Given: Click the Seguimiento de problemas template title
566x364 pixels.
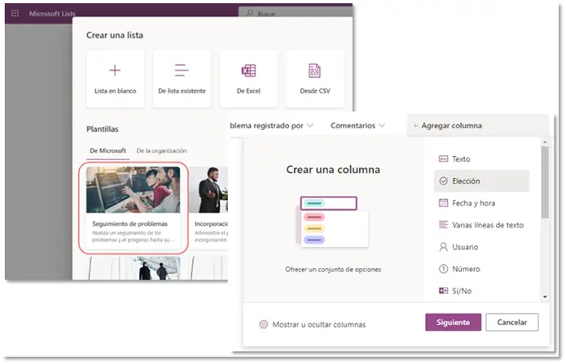Looking at the screenshot, I should pyautogui.click(x=130, y=223).
